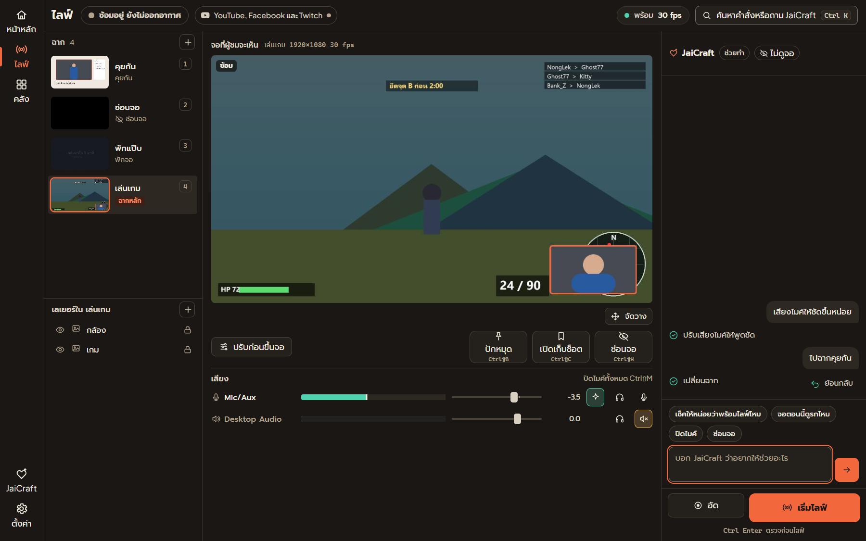Lock the กล้อง layer

[188, 330]
